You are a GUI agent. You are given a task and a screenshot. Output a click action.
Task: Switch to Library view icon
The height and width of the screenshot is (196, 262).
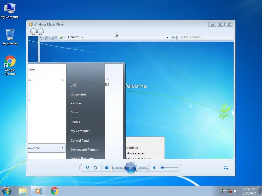tap(226, 168)
